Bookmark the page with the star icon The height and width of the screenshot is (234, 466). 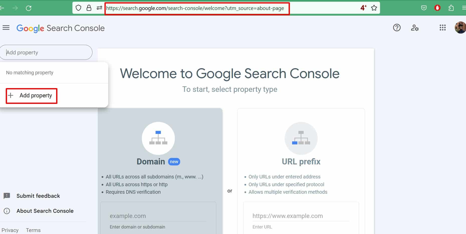tap(374, 8)
